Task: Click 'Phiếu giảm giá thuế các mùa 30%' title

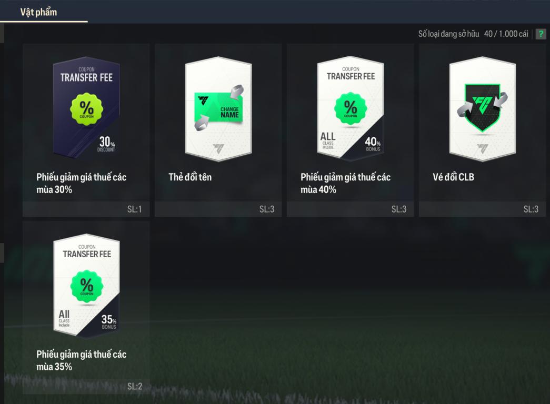Action: click(82, 183)
